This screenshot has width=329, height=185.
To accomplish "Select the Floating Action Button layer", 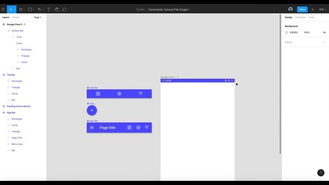I will (19, 106).
